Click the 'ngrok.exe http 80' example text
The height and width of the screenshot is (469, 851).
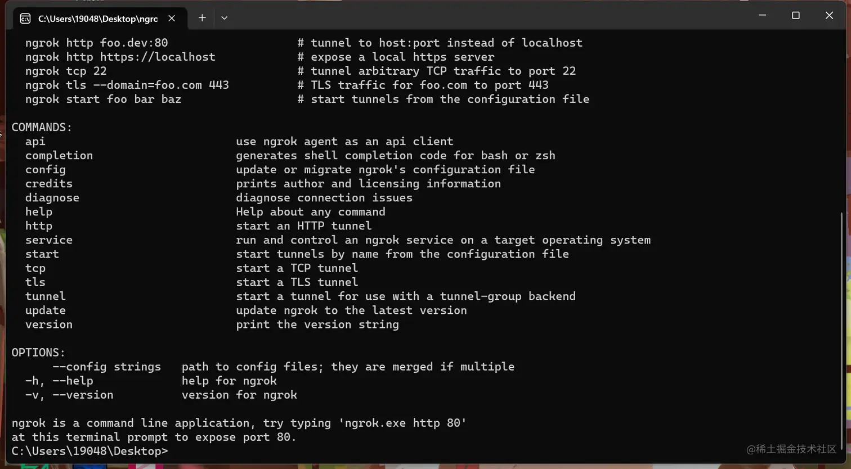(402, 423)
